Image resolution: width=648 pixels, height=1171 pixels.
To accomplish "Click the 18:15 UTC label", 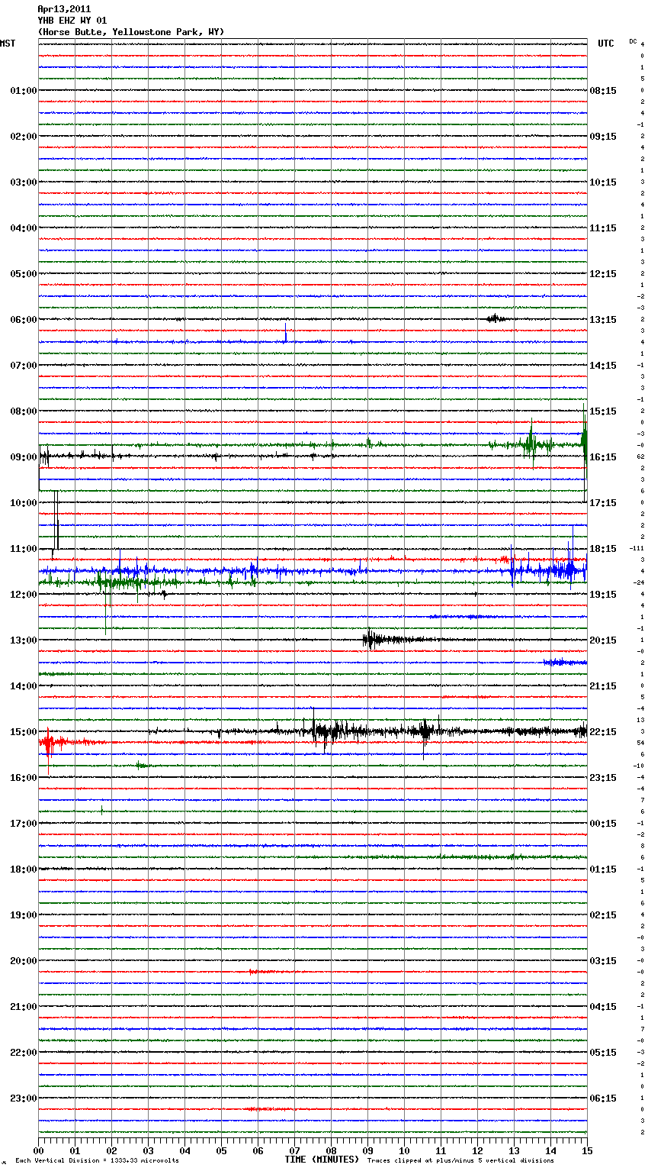I will tap(603, 549).
